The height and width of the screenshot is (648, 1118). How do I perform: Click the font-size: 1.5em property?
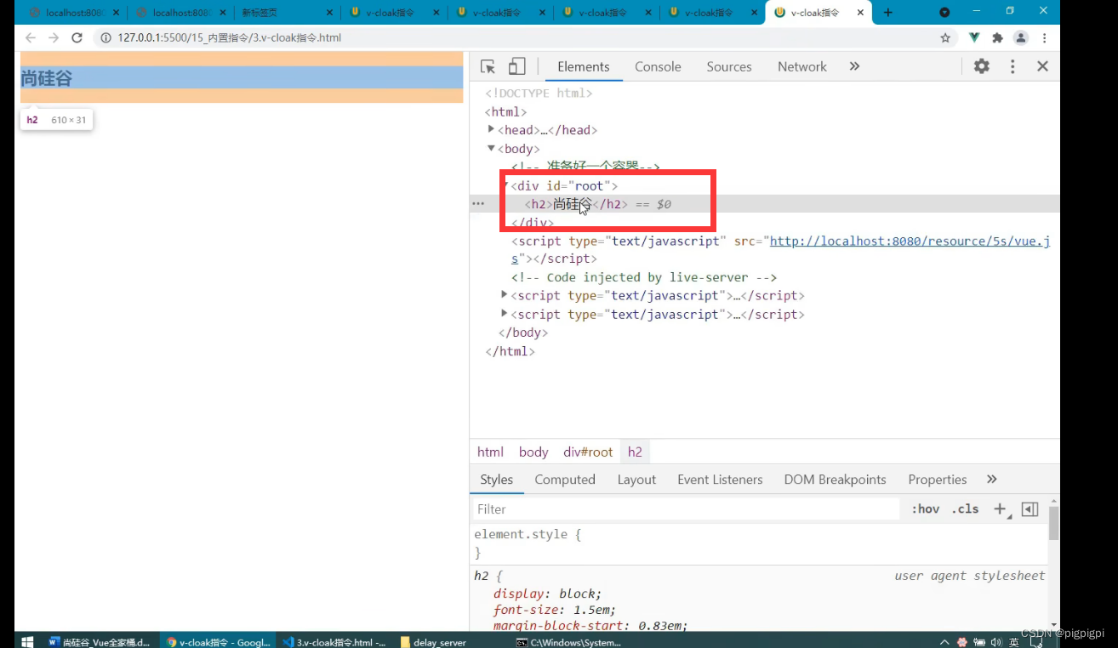554,610
